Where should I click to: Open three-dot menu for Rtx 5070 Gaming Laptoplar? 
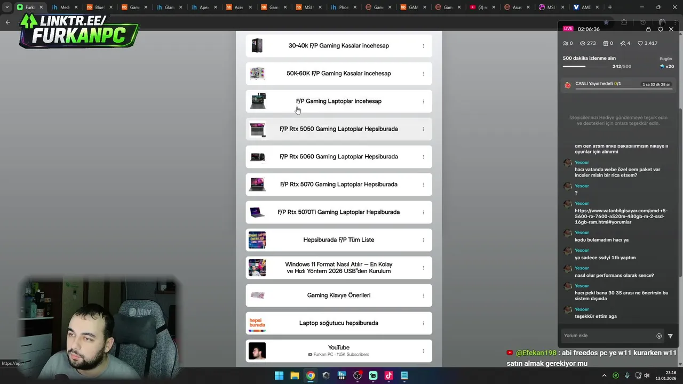(423, 185)
